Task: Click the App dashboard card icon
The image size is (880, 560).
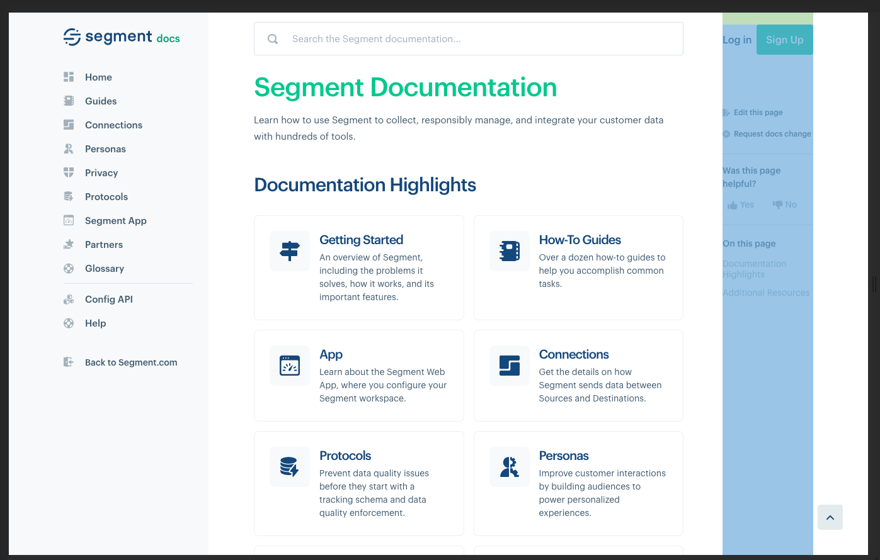Action: point(290,366)
